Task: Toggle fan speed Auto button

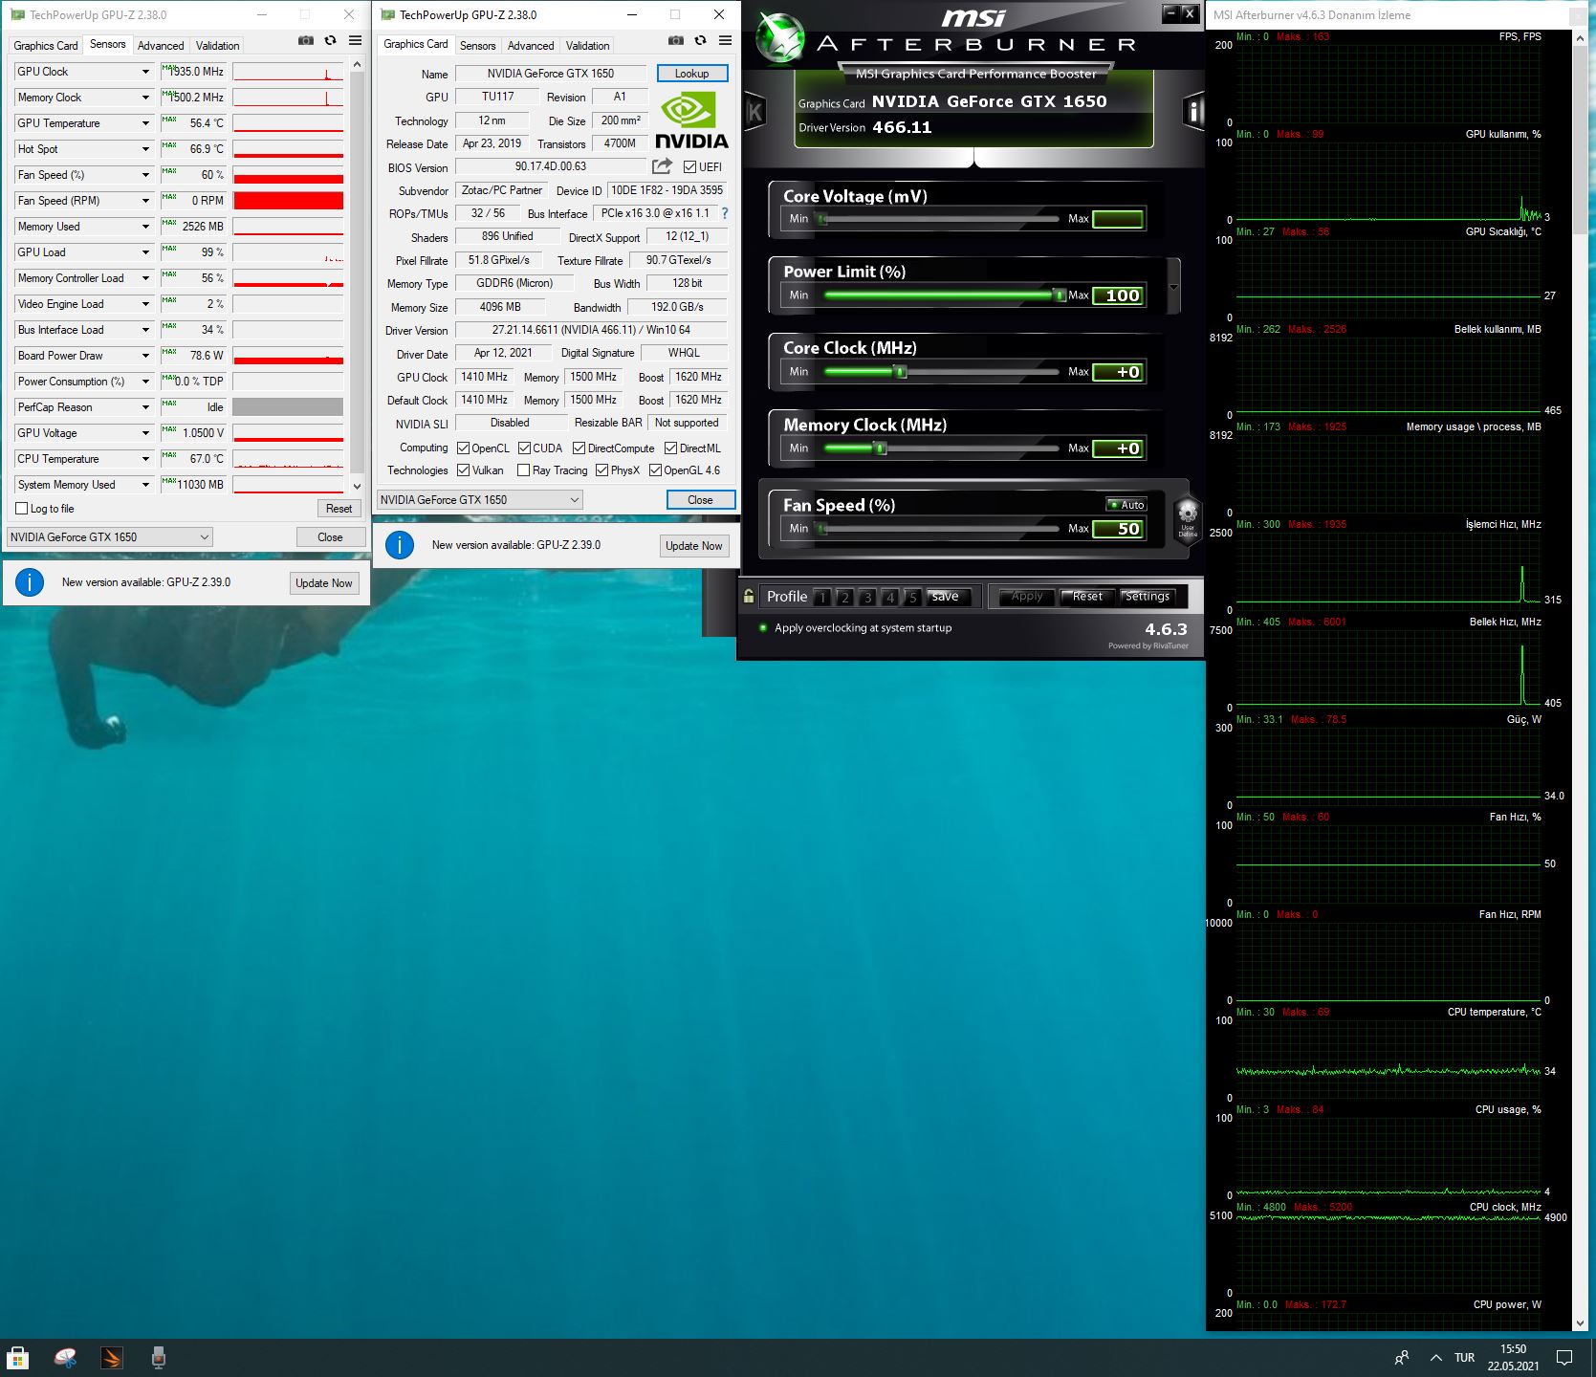Action: pos(1126,504)
